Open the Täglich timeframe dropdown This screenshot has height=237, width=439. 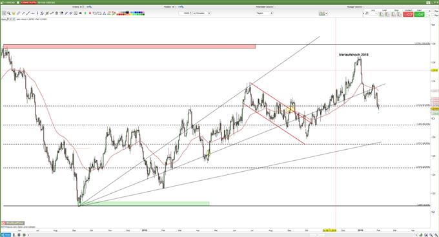[x=264, y=13]
